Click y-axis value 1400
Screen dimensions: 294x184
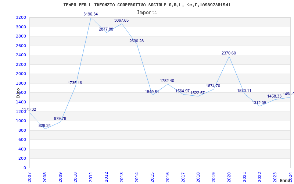coord(21,102)
